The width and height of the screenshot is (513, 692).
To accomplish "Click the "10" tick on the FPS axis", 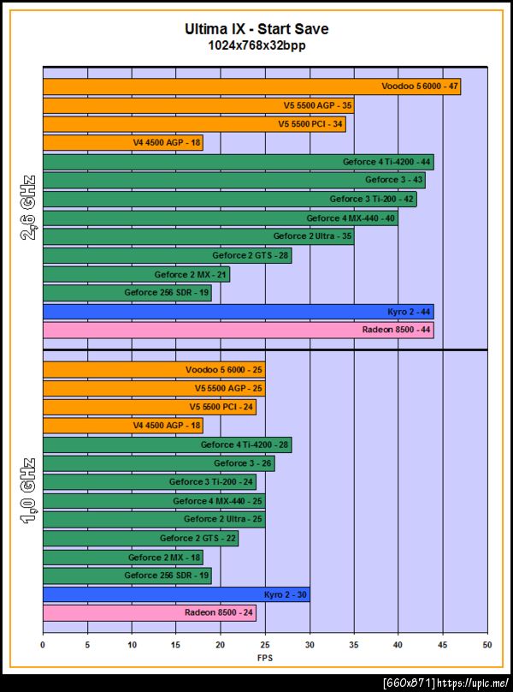I will [x=132, y=644].
